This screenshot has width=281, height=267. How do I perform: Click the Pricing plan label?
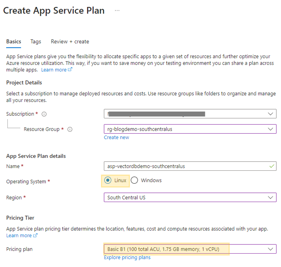pos(19,249)
